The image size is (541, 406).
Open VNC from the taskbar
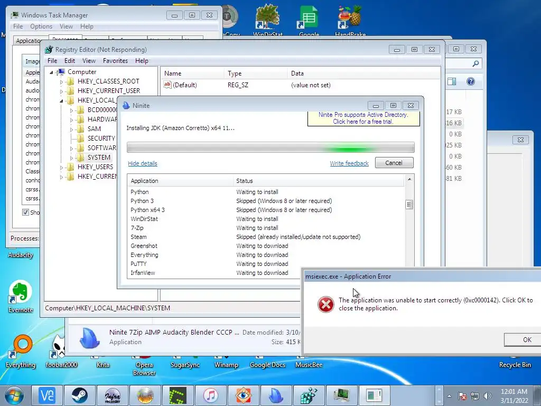coord(47,395)
